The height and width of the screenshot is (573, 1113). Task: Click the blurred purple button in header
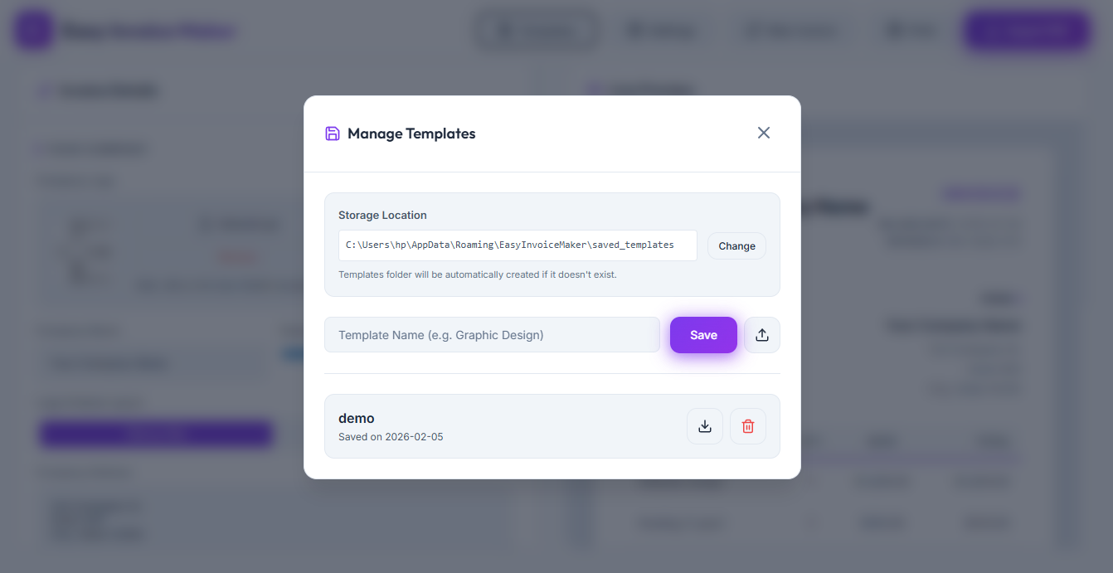point(1027,32)
